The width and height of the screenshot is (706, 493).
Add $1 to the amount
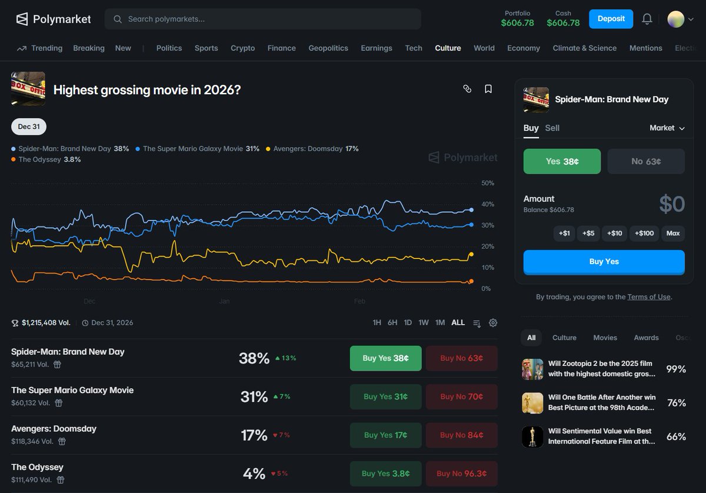pyautogui.click(x=564, y=234)
